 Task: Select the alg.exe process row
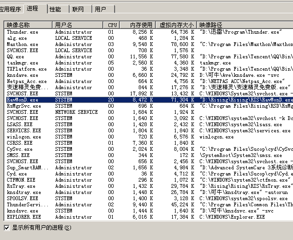[149, 38]
